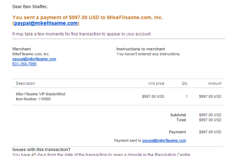244x156 pixels.
Task: Click the "You haven't entered any instructions" text
Action: click(x=148, y=54)
